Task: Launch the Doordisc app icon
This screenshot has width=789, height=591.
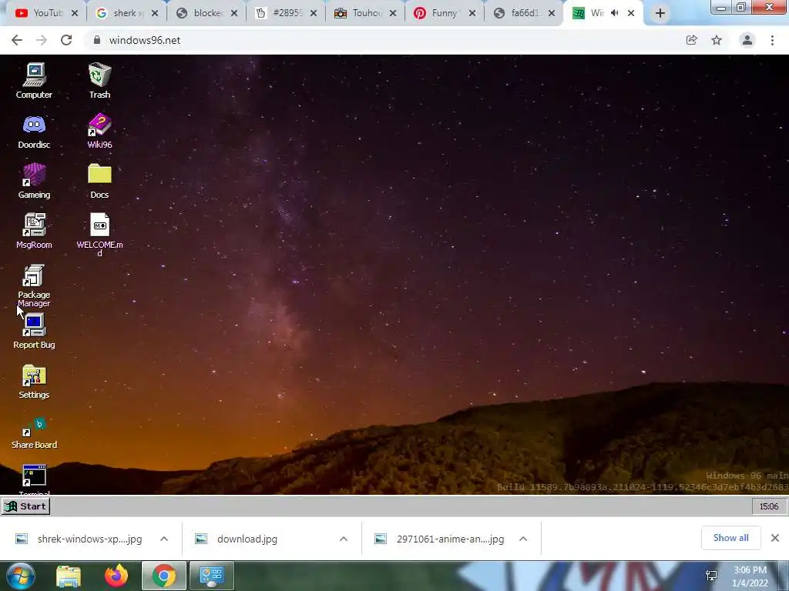Action: [x=34, y=131]
